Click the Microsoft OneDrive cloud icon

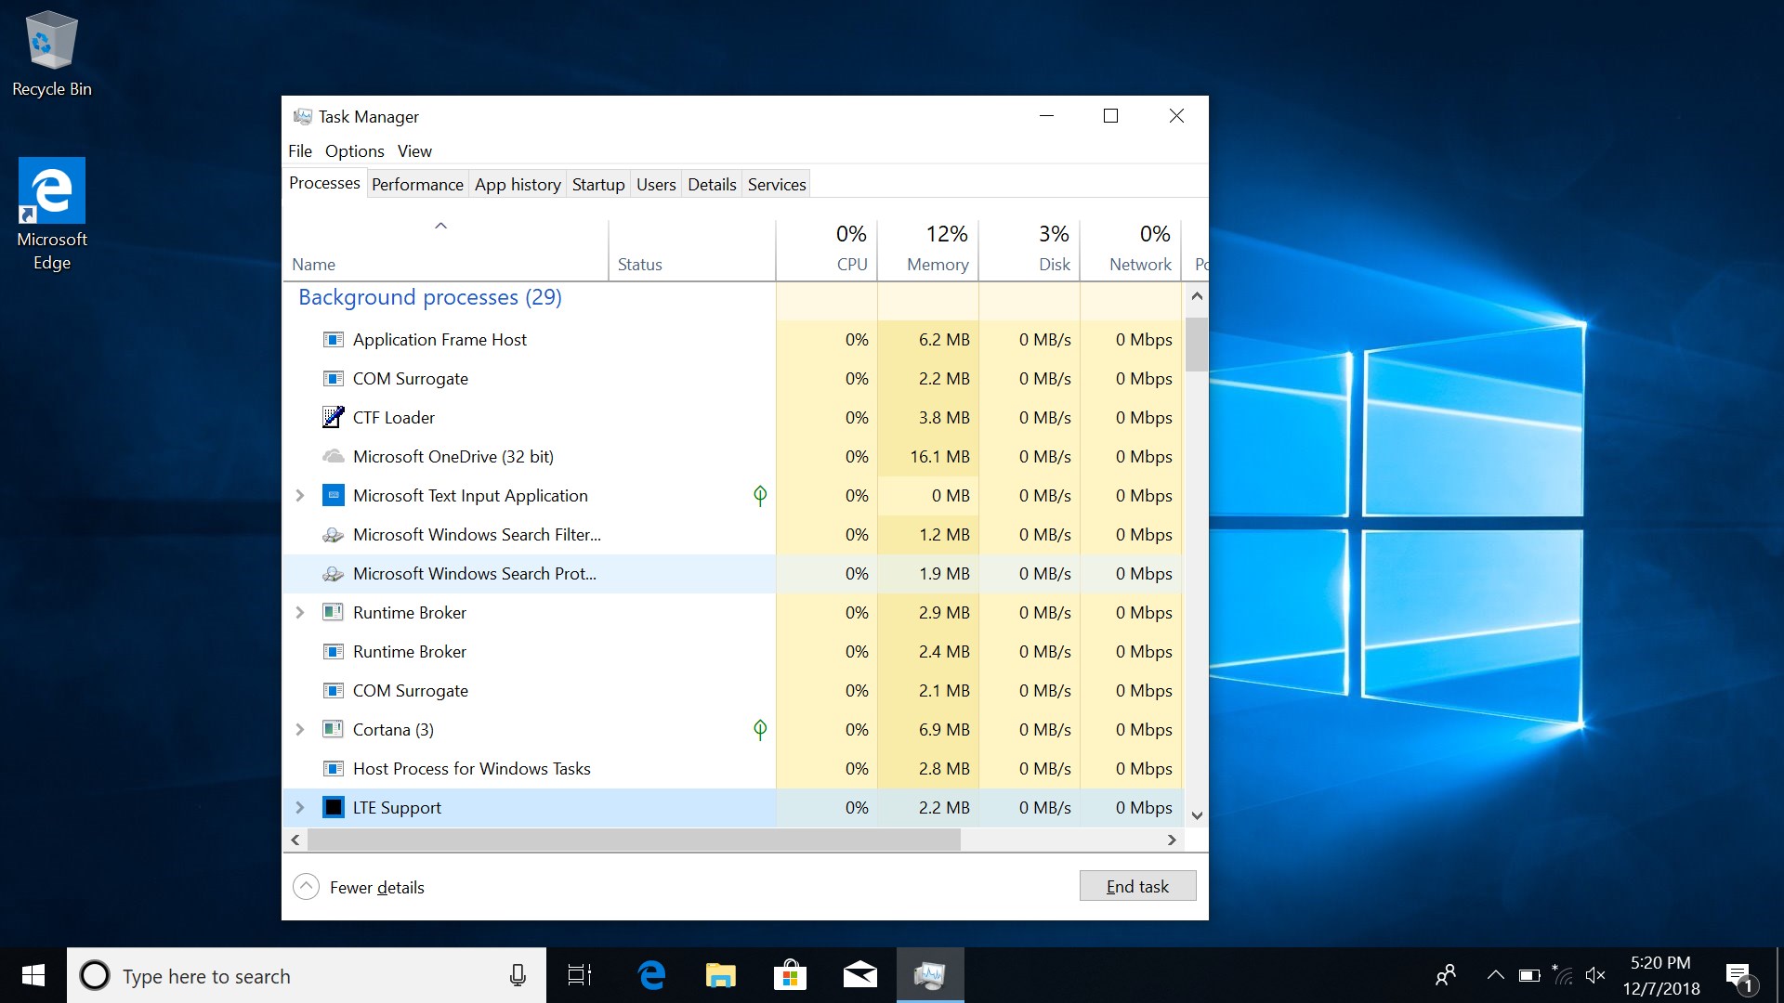tap(333, 457)
